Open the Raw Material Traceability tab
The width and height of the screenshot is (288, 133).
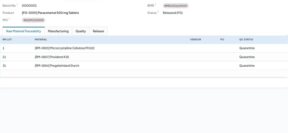click(x=23, y=31)
